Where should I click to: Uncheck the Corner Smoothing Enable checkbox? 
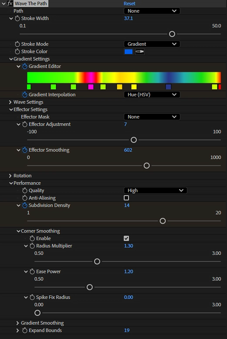coord(126,238)
